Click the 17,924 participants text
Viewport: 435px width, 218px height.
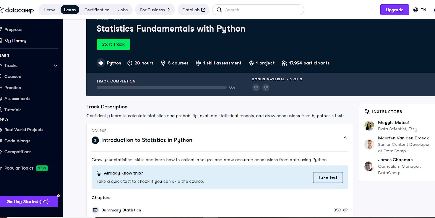pyautogui.click(x=309, y=63)
